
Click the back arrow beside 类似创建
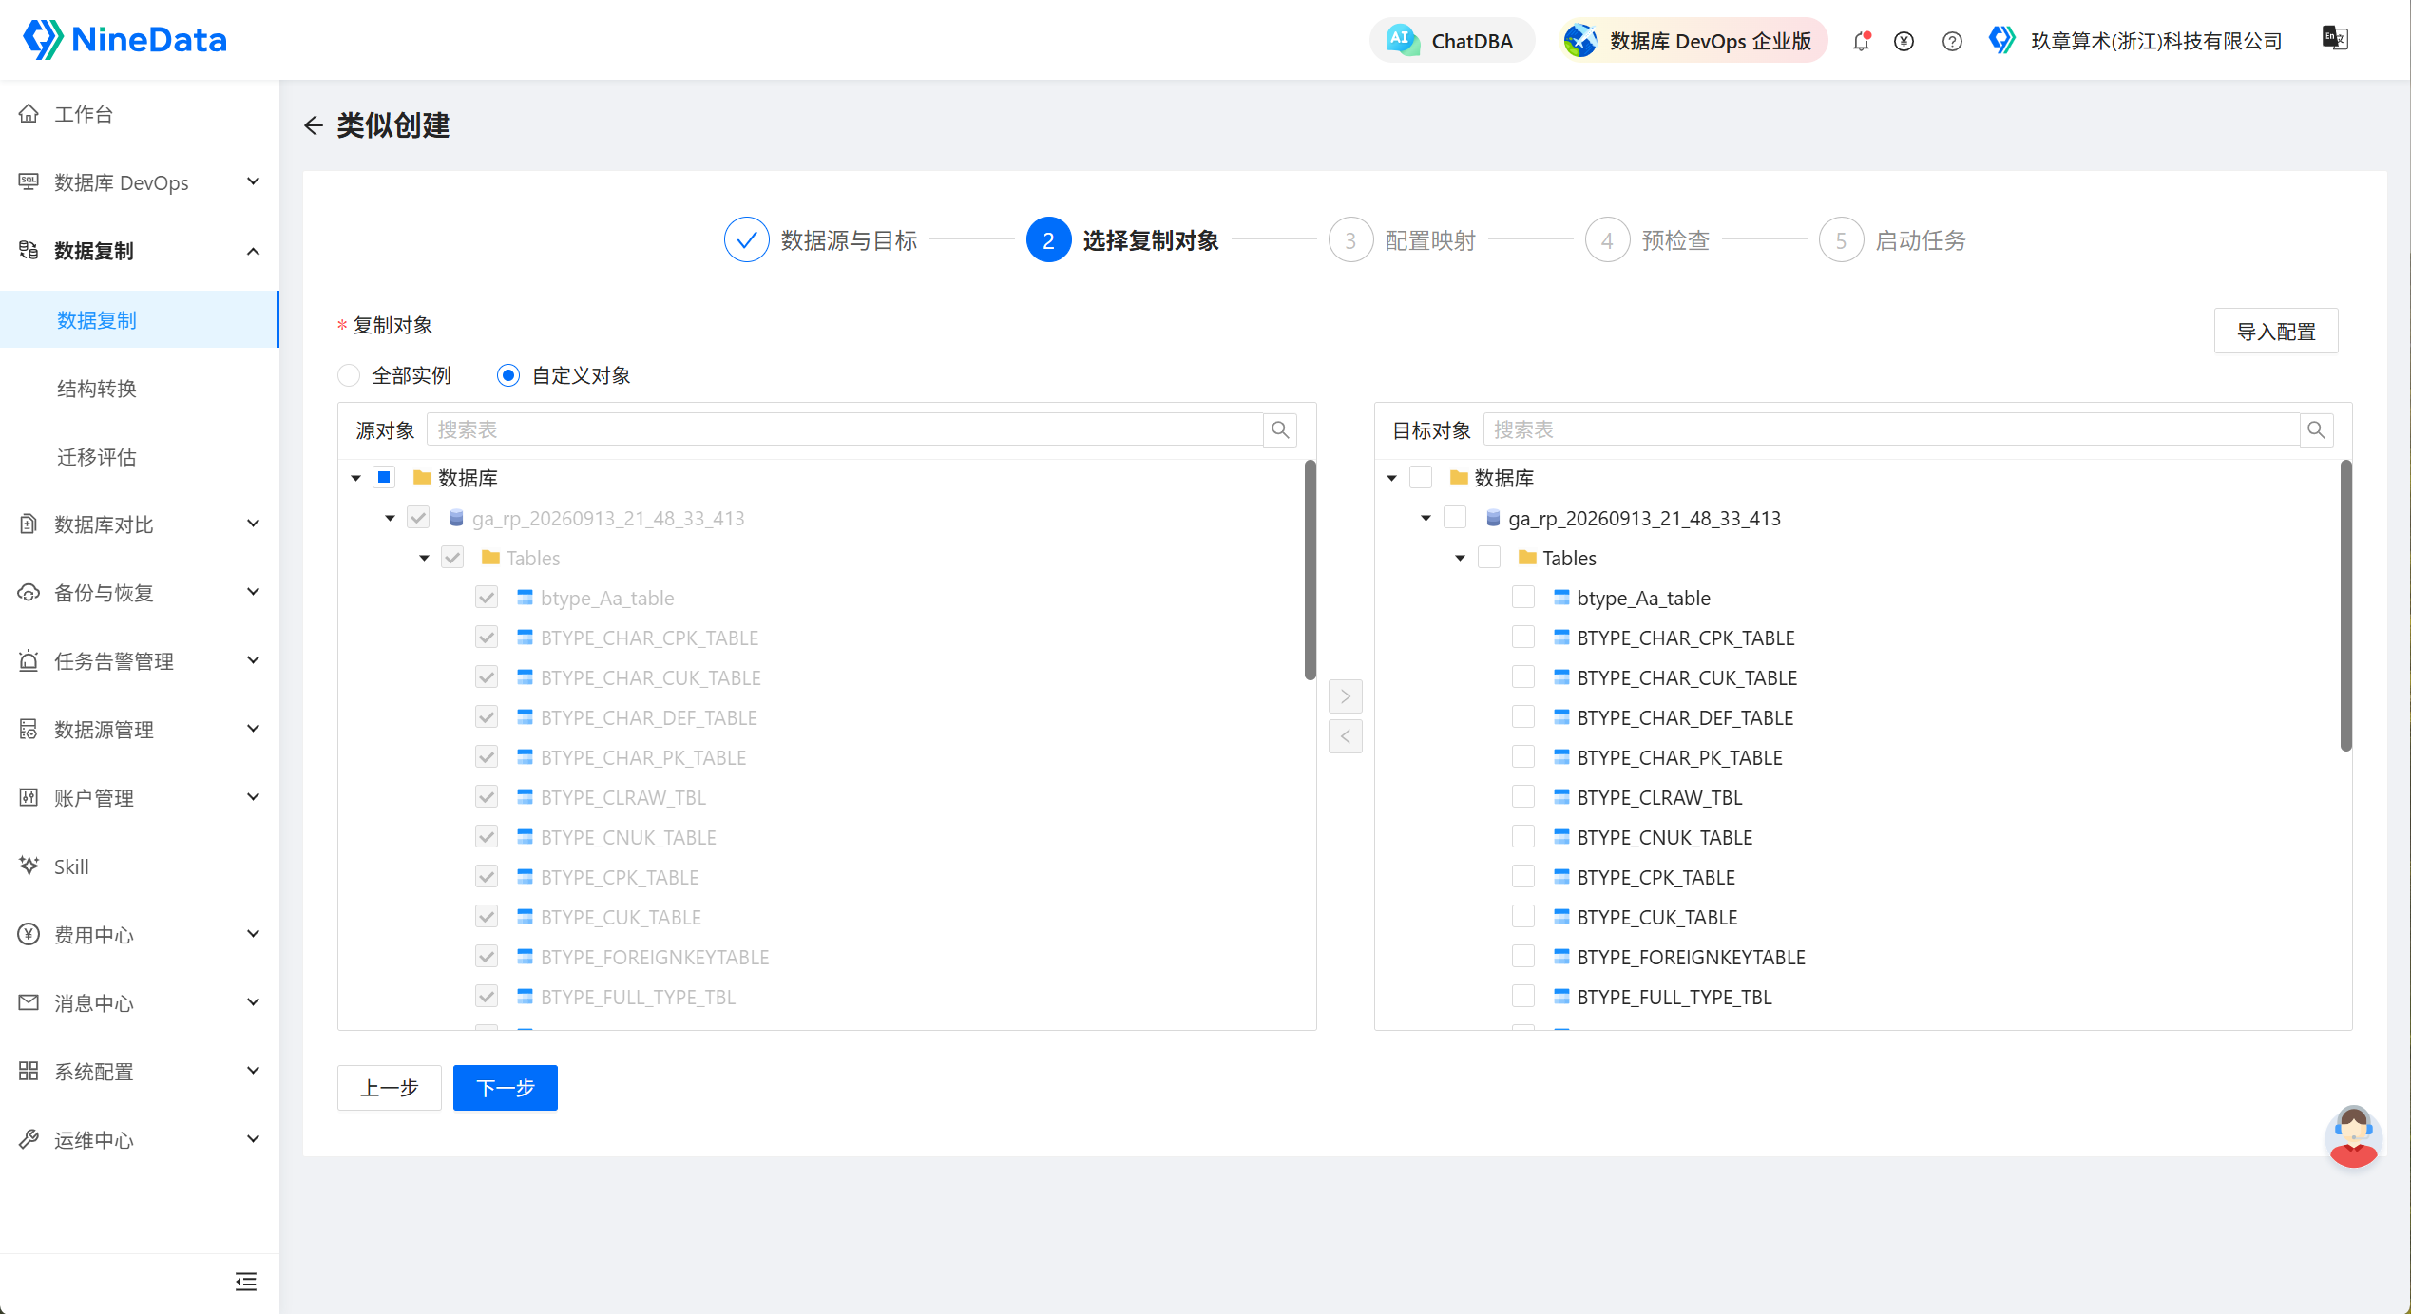314,125
